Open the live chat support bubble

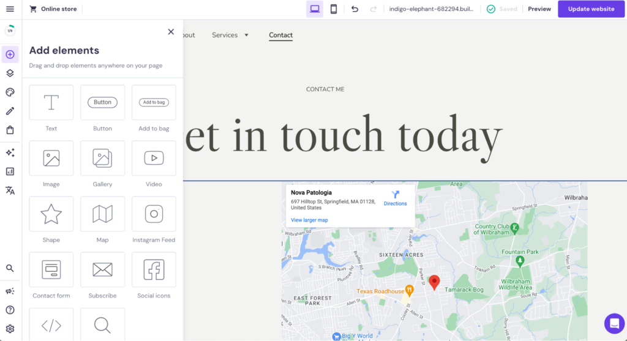(x=614, y=323)
